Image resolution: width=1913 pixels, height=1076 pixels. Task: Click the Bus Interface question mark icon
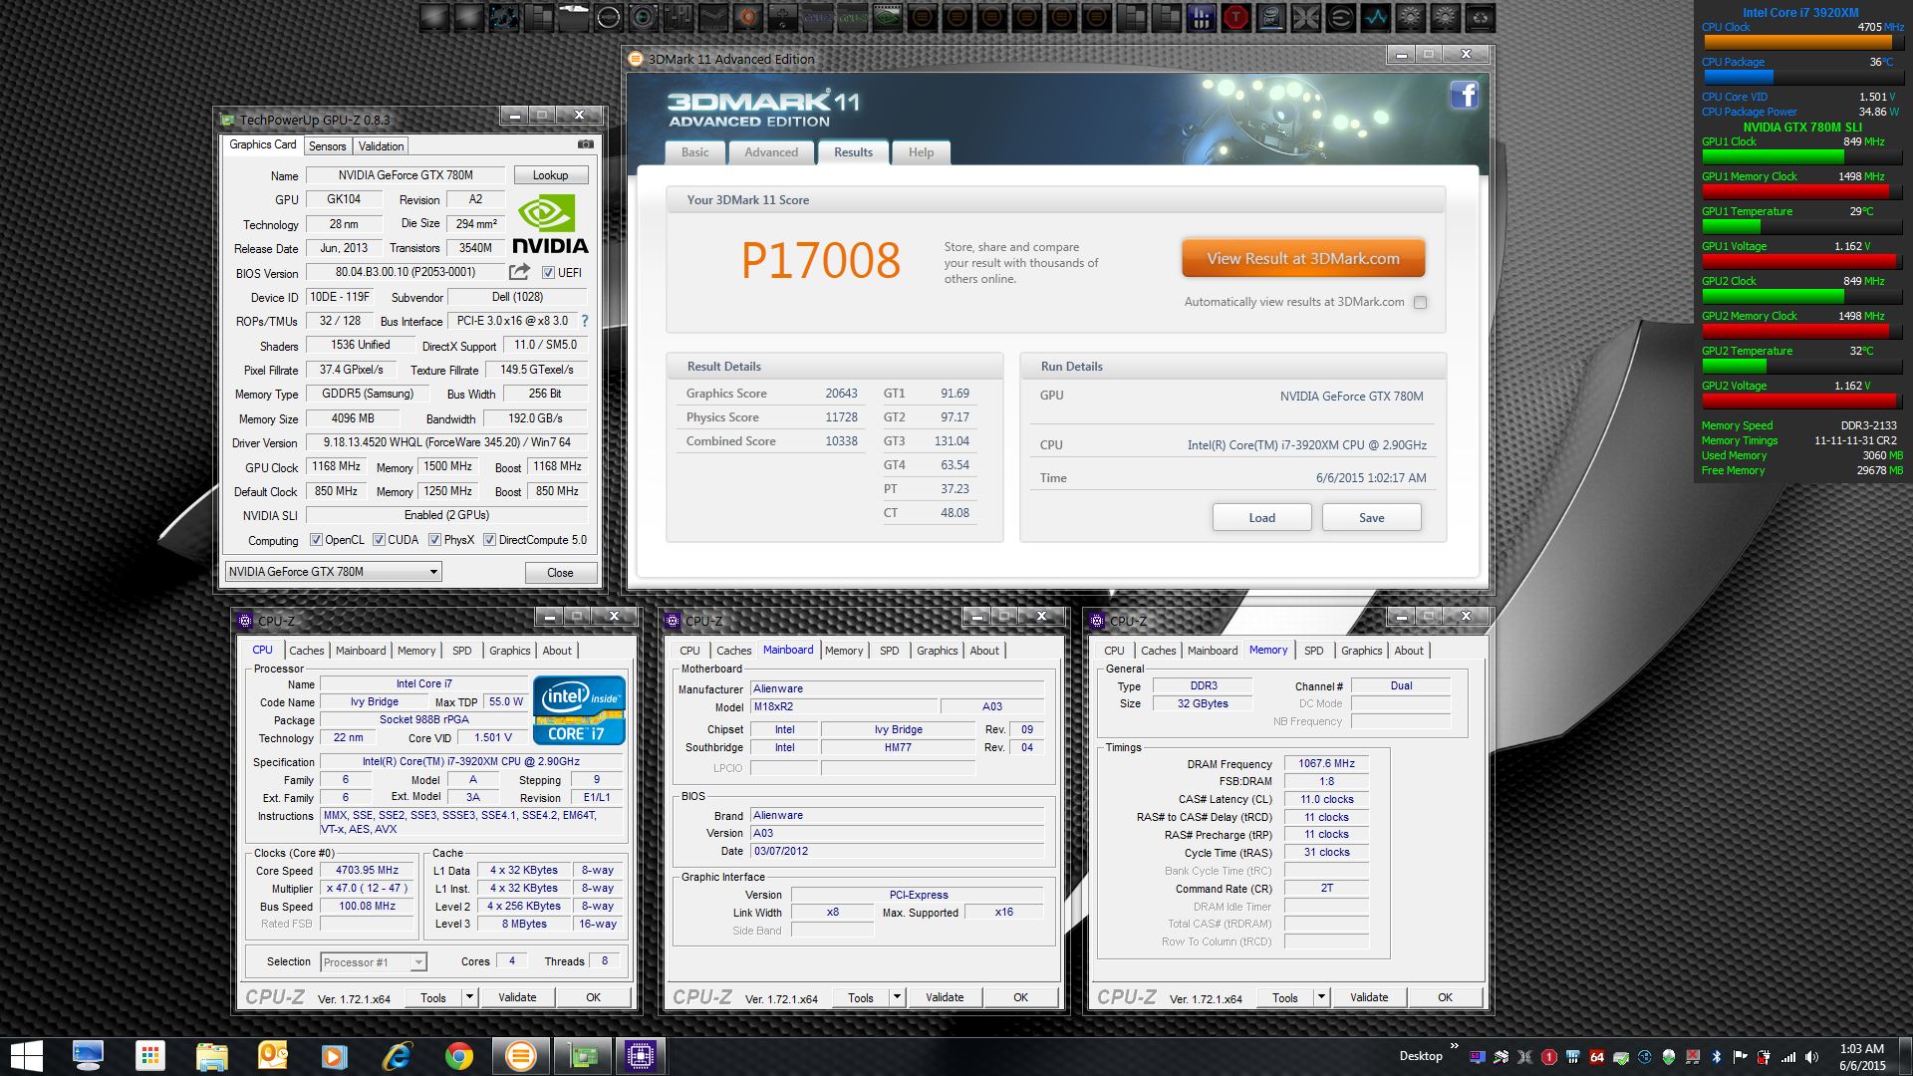pyautogui.click(x=585, y=321)
